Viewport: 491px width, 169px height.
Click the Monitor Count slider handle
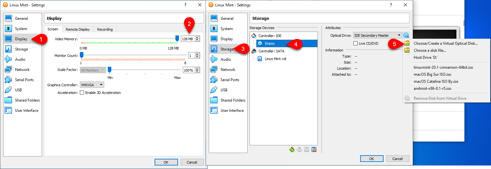point(81,55)
